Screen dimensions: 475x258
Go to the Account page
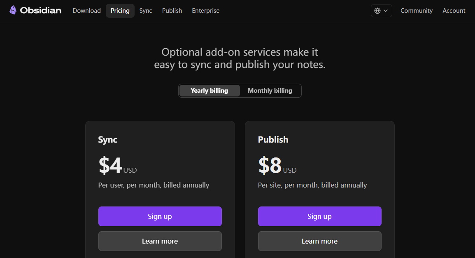[x=454, y=11]
